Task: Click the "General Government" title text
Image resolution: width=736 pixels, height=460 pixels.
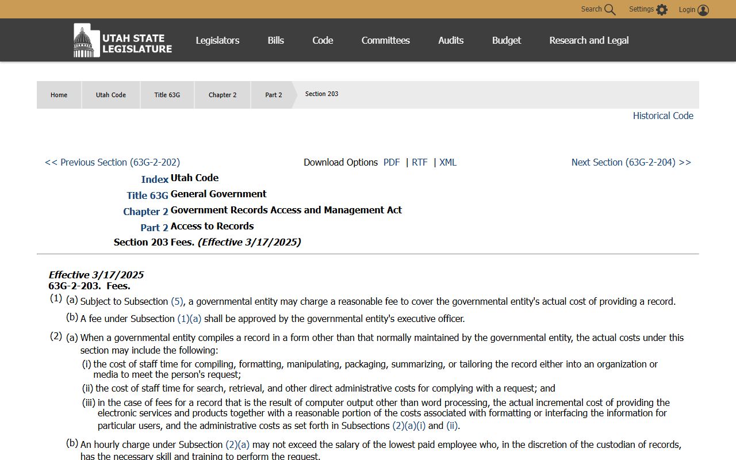Action: click(x=218, y=194)
